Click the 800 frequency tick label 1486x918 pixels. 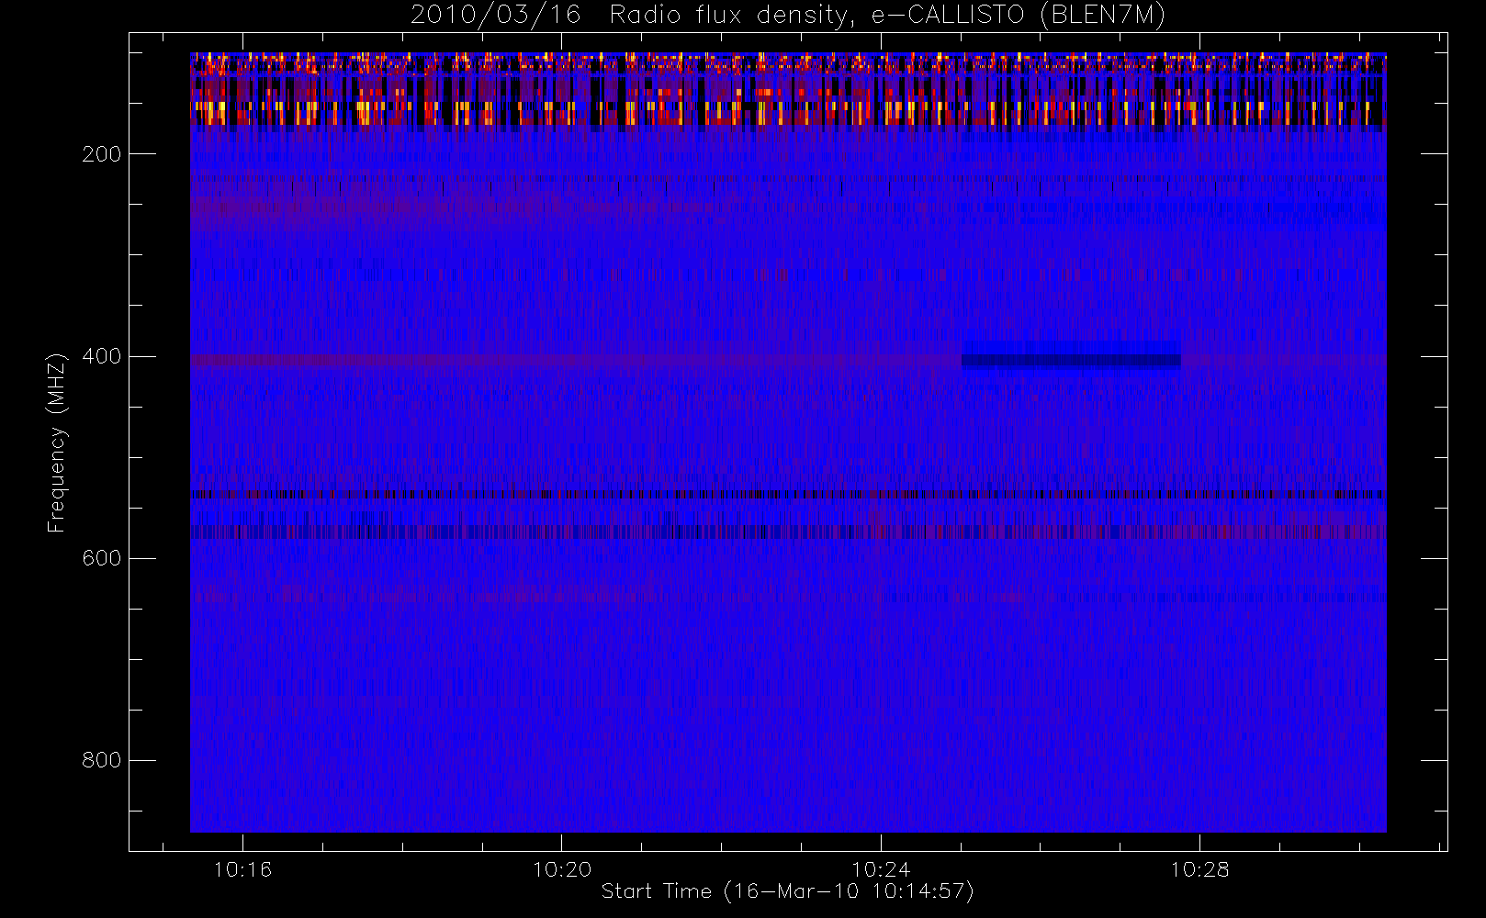[x=101, y=760]
